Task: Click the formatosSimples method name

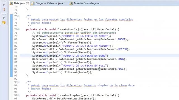Action: tap(69, 95)
